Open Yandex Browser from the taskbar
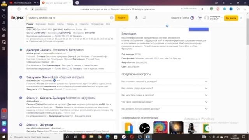249x140 pixels. click(124, 137)
